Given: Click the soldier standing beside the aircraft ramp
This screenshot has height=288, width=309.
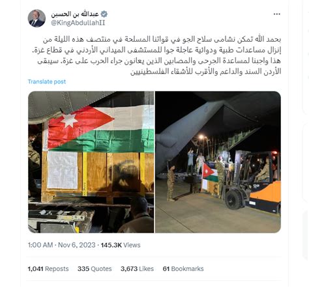Looking at the screenshot, I should point(171,183).
